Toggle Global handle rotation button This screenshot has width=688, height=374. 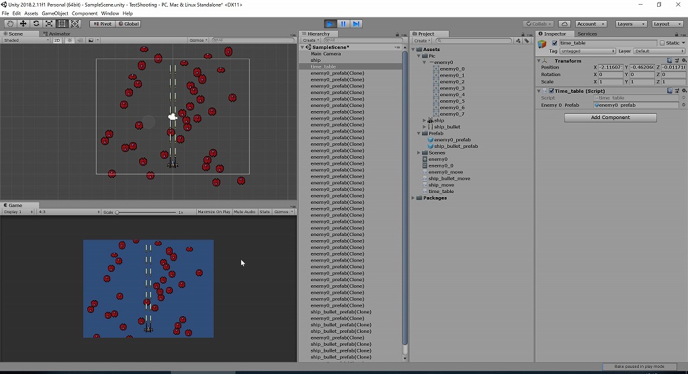pyautogui.click(x=128, y=24)
